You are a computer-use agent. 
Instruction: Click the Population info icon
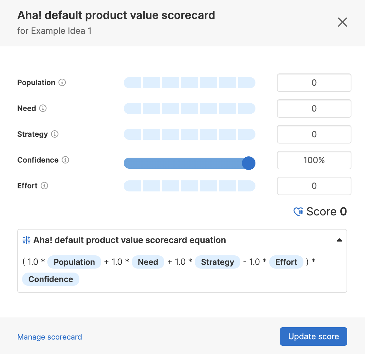pos(62,82)
